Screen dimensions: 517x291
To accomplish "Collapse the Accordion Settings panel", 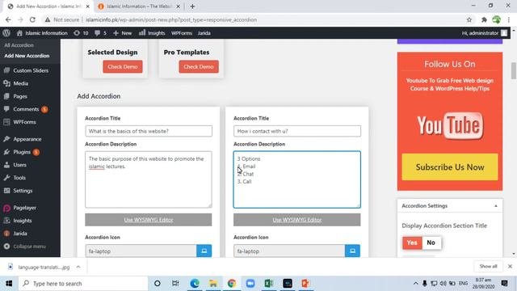I will tap(495, 206).
